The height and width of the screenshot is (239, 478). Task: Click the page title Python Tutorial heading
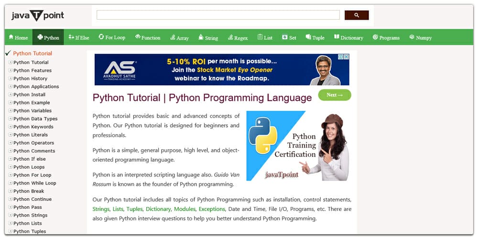click(x=202, y=98)
